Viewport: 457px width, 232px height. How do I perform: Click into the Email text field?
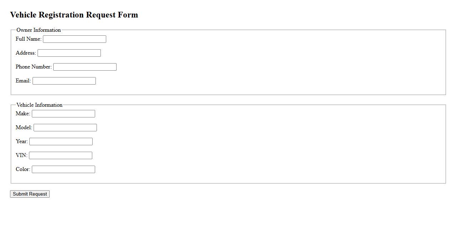pos(64,81)
